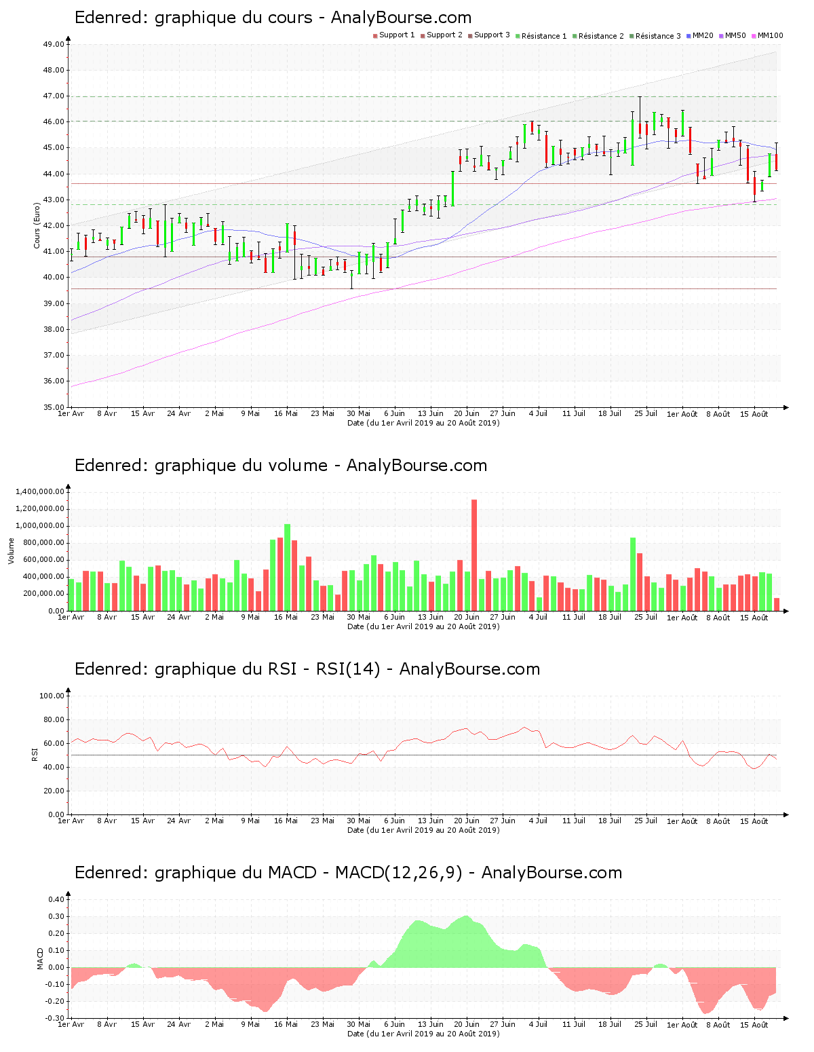The height and width of the screenshot is (1052, 814).
Task: Select the Support 3 legend label
Action: point(492,35)
